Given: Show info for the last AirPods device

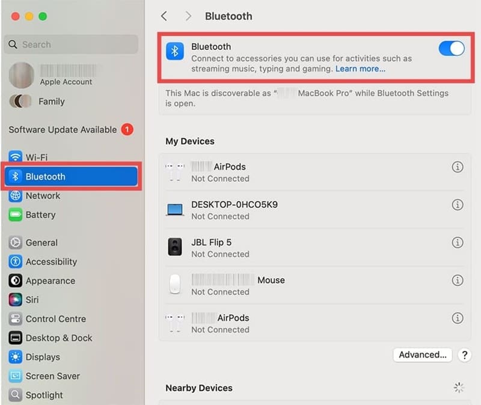Looking at the screenshot, I should click(458, 318).
